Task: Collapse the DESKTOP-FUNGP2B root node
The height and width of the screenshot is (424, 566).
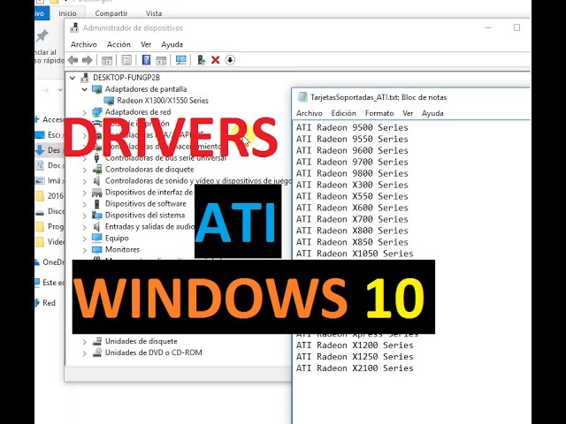Action: [73, 78]
